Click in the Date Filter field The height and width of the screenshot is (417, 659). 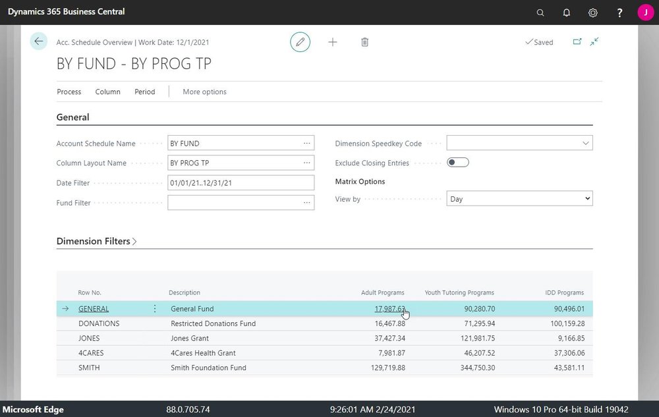[241, 182]
